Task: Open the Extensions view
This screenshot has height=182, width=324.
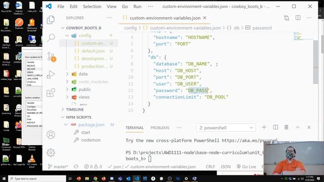Action: [51, 93]
